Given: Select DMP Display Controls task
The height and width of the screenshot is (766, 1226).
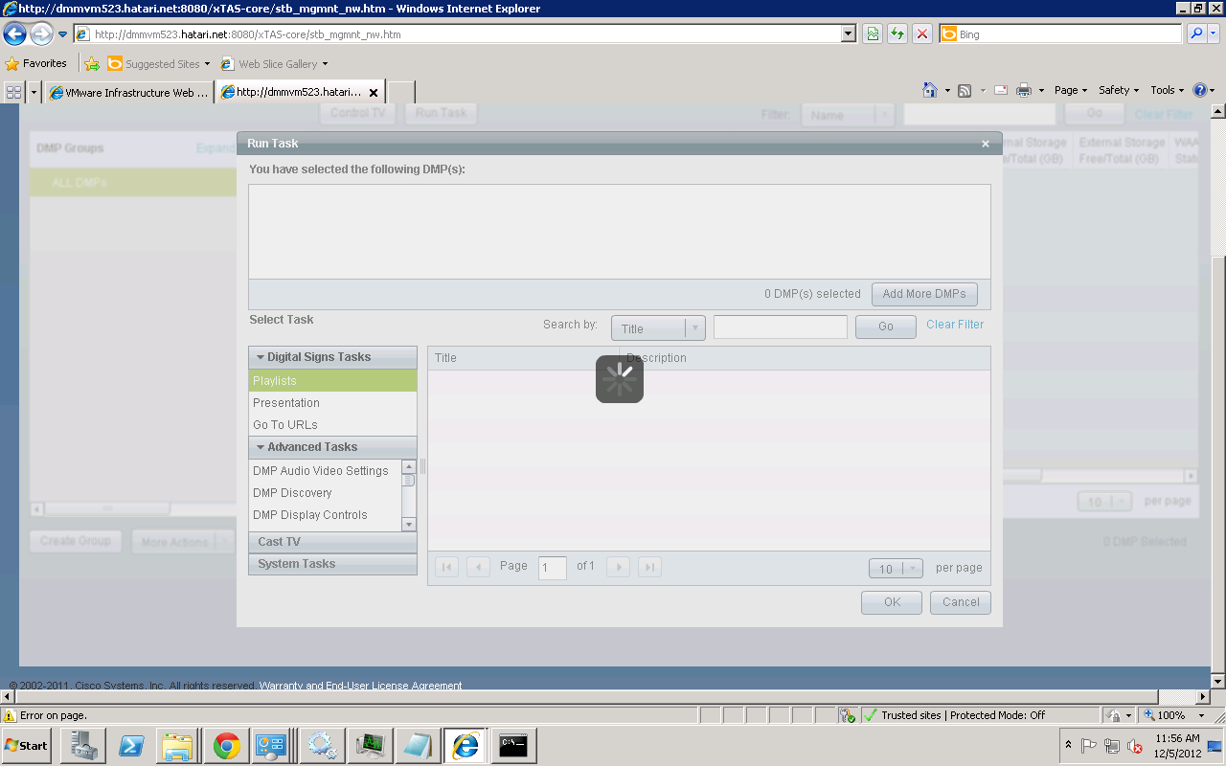Looking at the screenshot, I should 324,515.
